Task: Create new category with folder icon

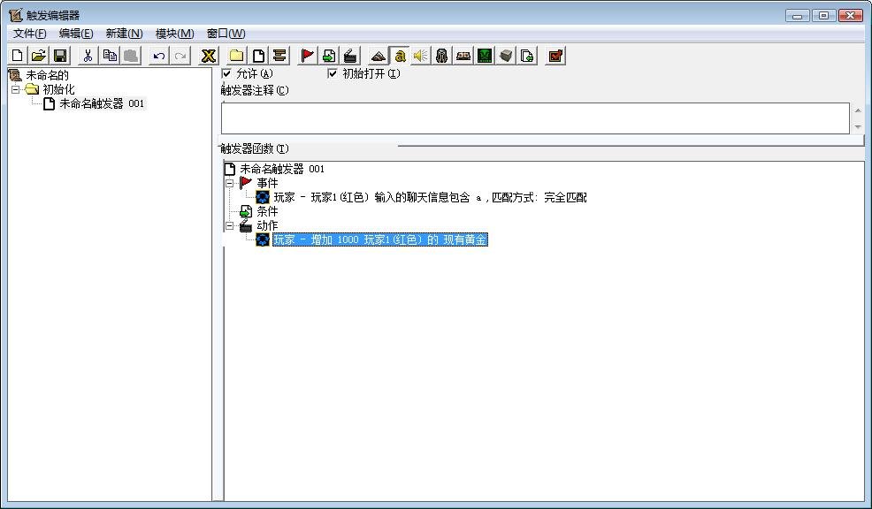Action: (237, 56)
